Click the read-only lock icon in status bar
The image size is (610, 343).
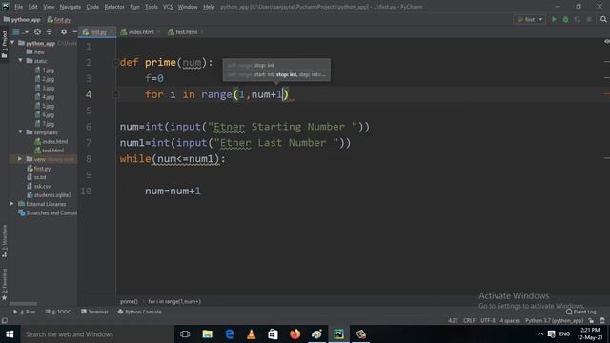pos(591,321)
